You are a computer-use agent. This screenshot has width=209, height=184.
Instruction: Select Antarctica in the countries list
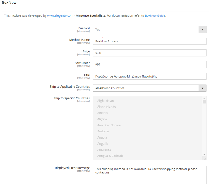coord(104,150)
